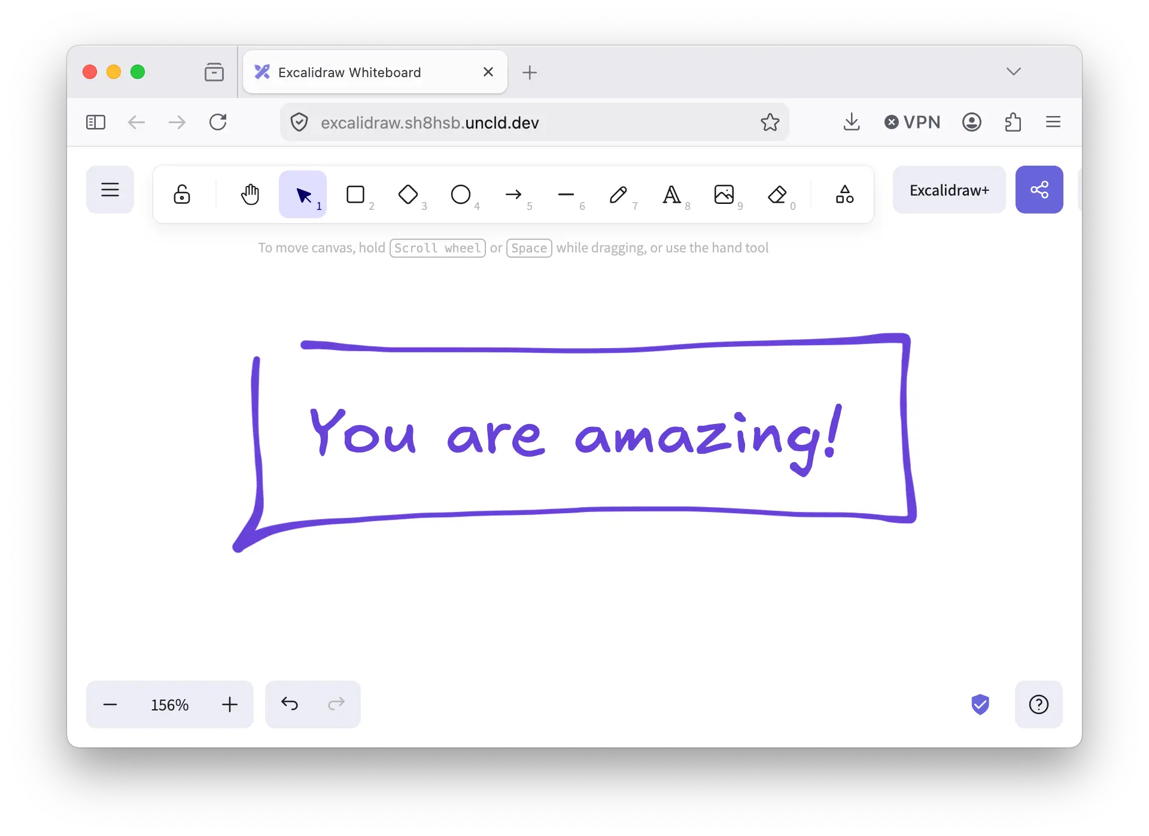Open a new browser tab
1149x836 pixels.
click(x=530, y=72)
